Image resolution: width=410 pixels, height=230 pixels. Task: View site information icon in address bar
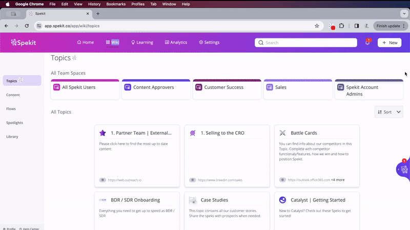point(39,26)
